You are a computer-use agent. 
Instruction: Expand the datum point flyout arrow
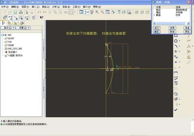(192, 46)
